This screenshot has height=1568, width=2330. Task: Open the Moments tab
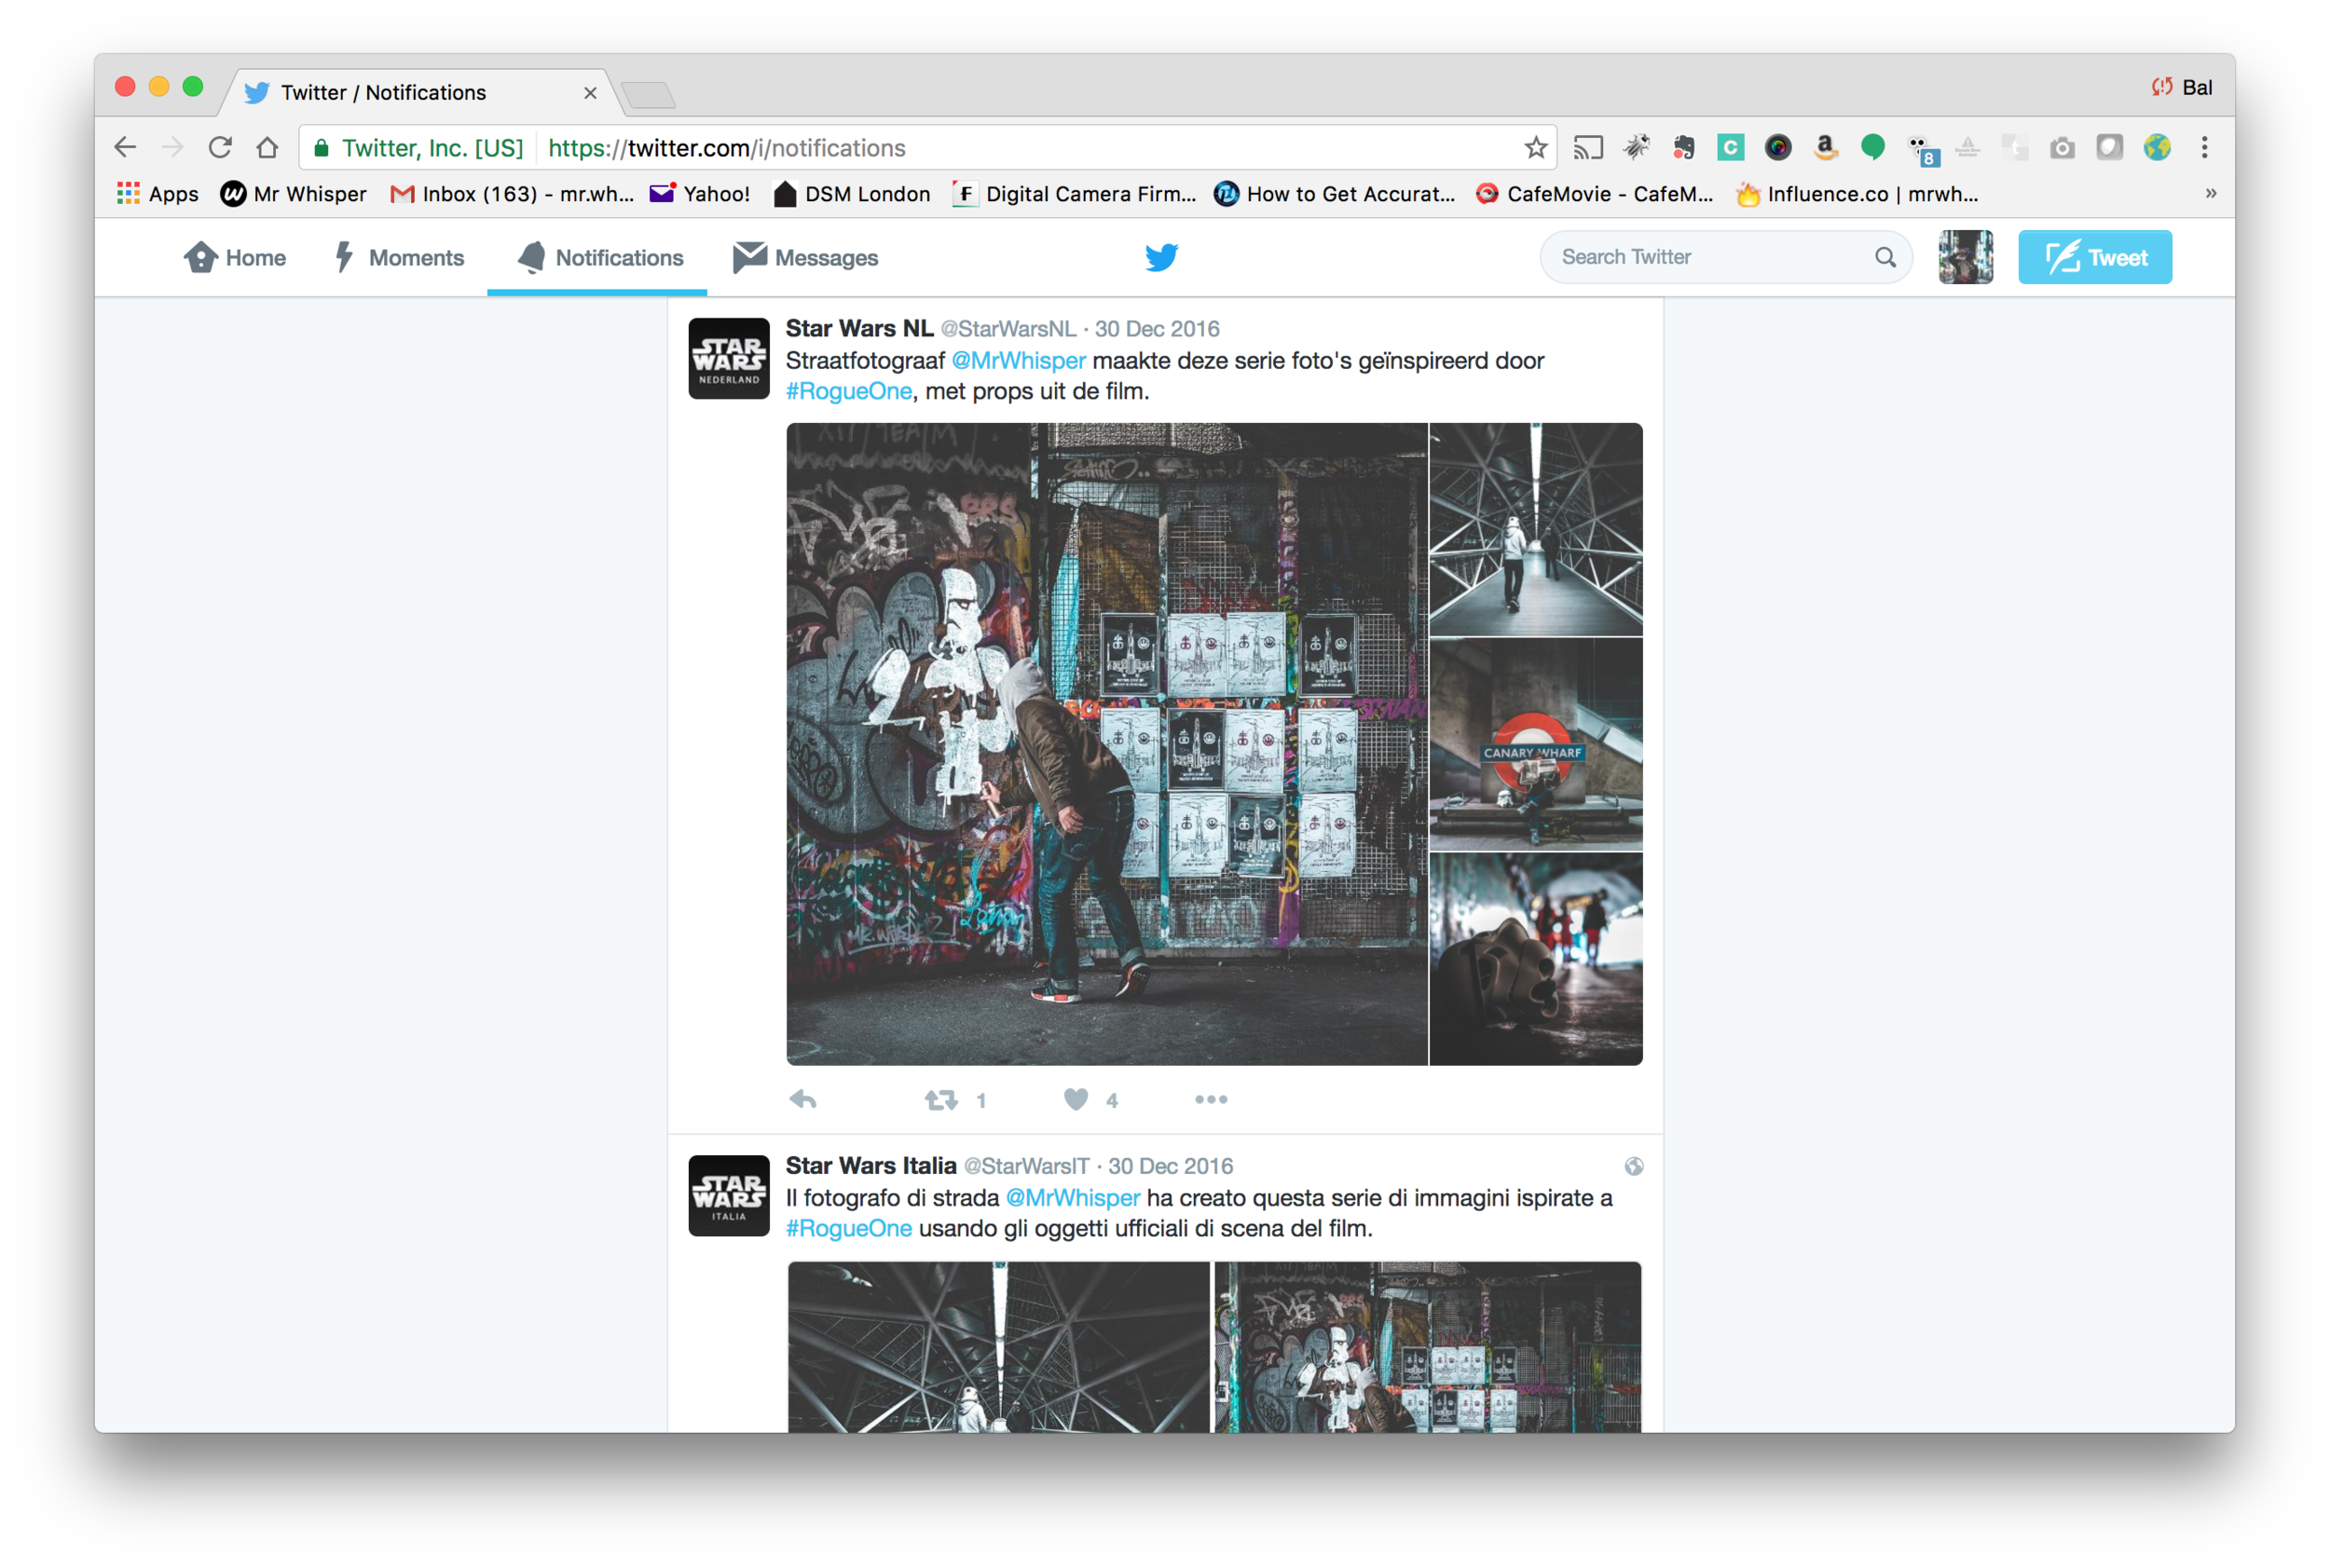(x=398, y=258)
